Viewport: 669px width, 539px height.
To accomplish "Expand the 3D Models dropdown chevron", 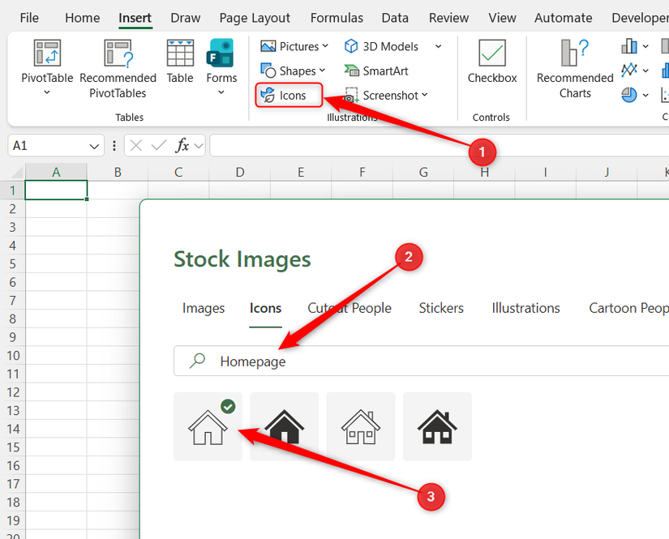I will (x=438, y=46).
